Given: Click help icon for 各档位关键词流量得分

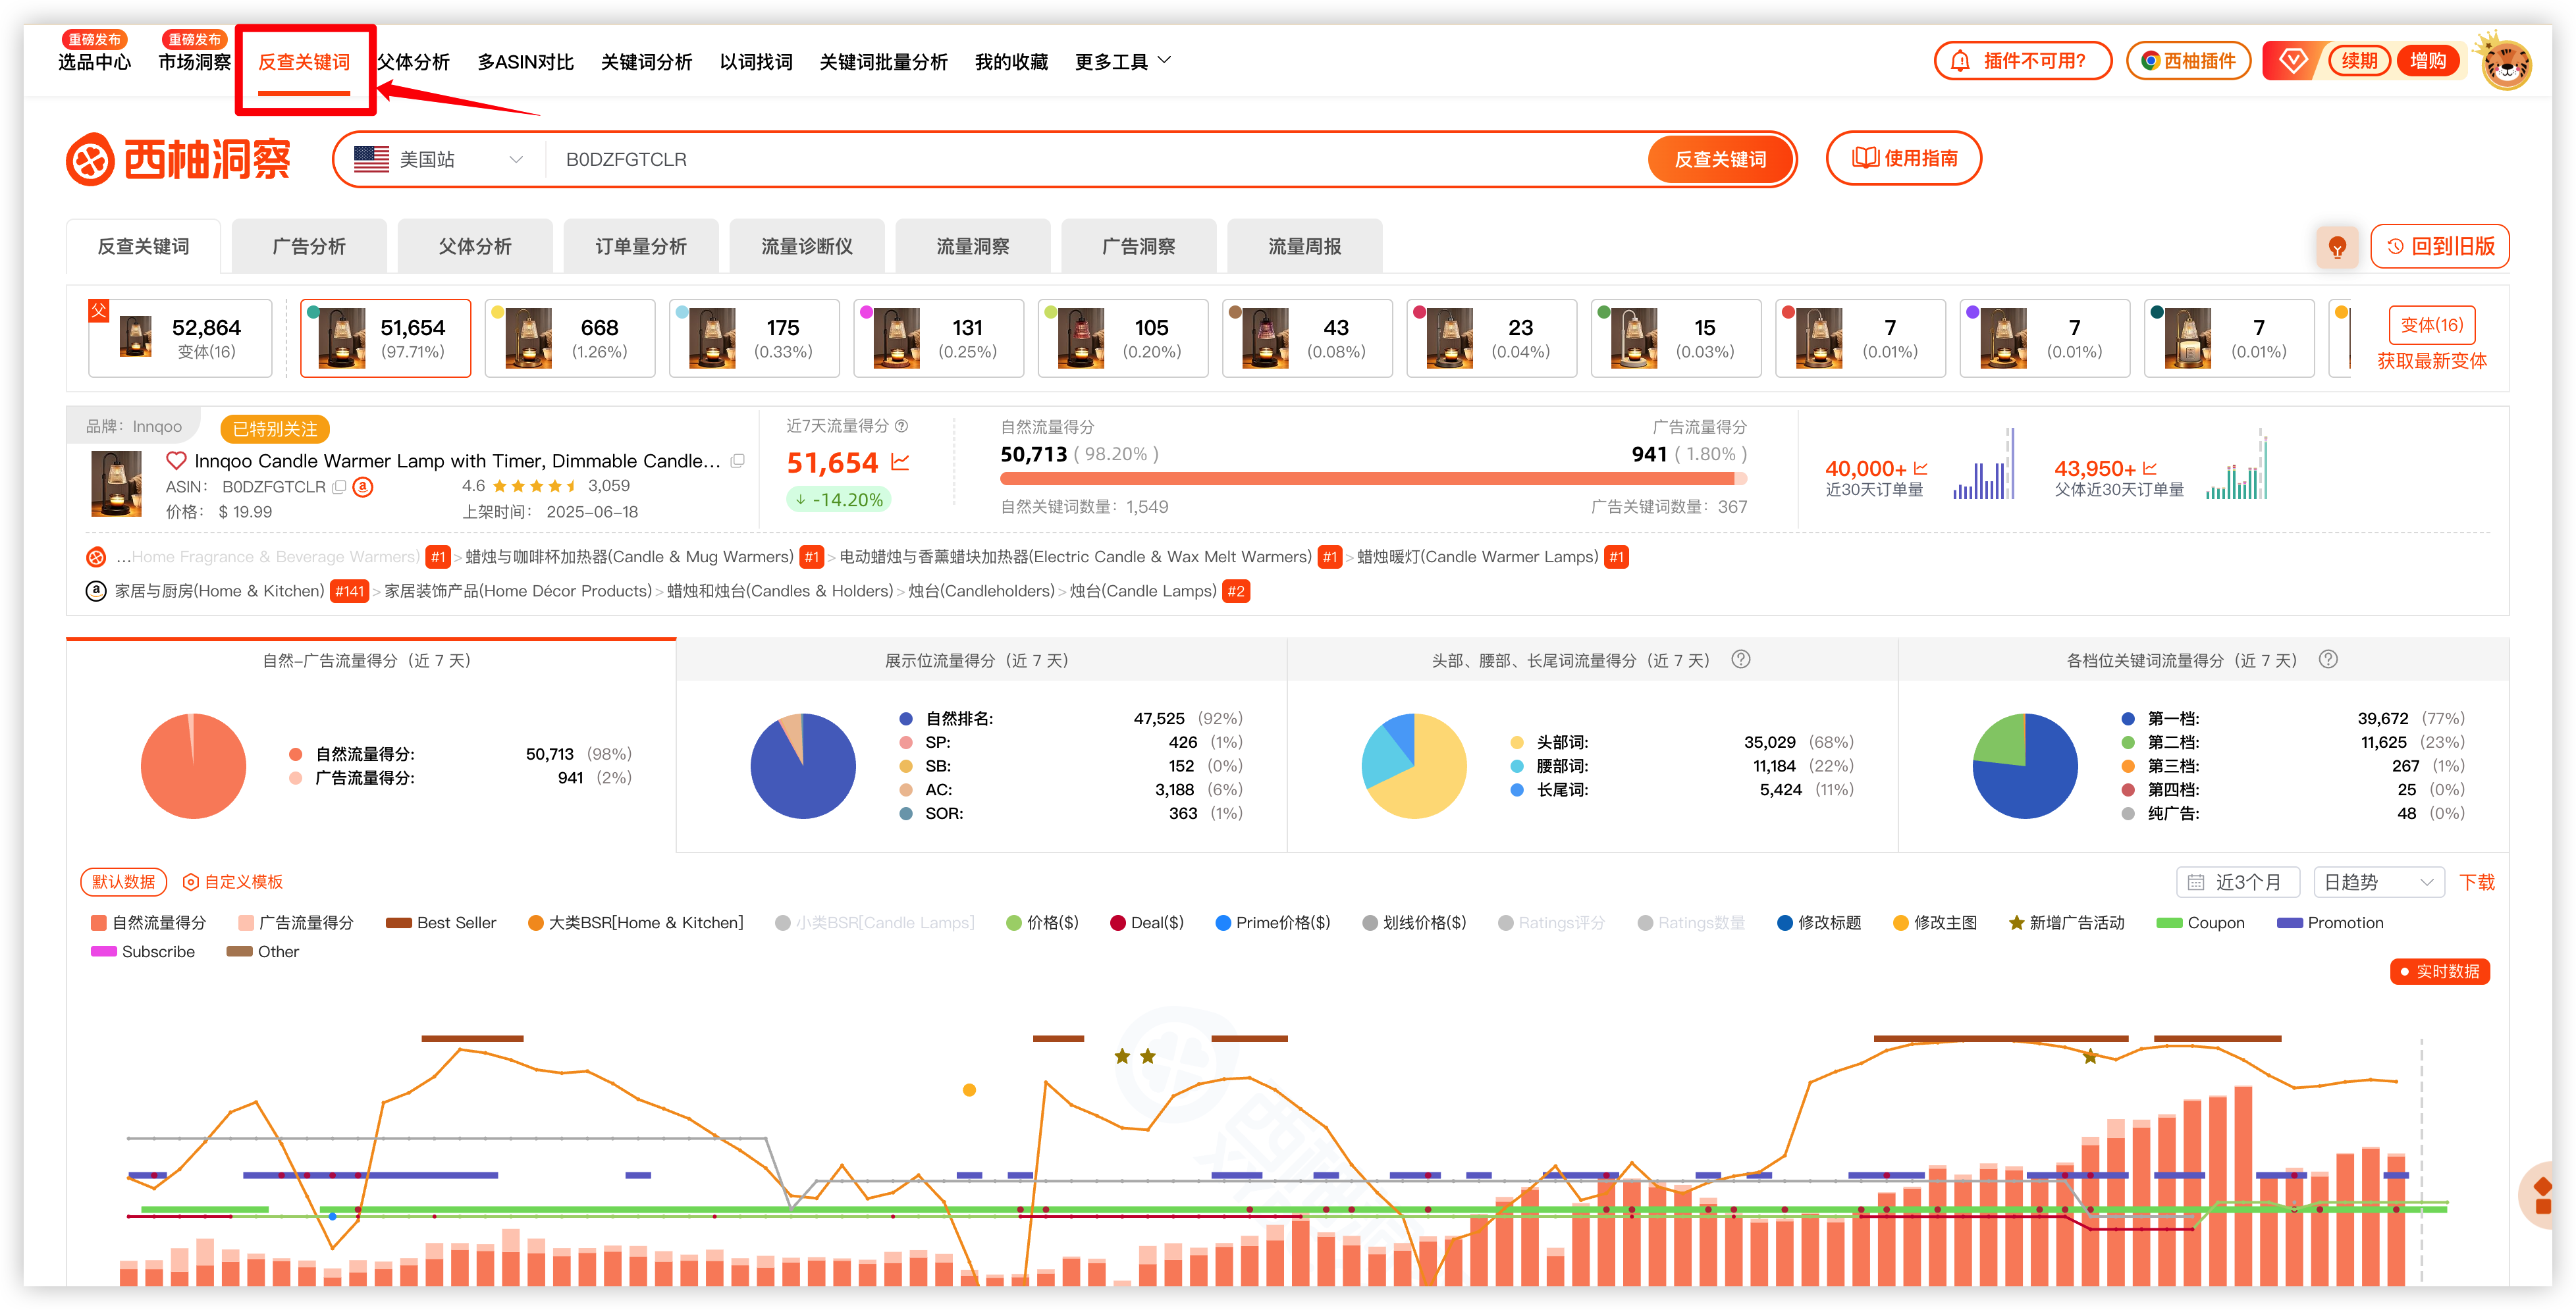Looking at the screenshot, I should coord(2328,660).
